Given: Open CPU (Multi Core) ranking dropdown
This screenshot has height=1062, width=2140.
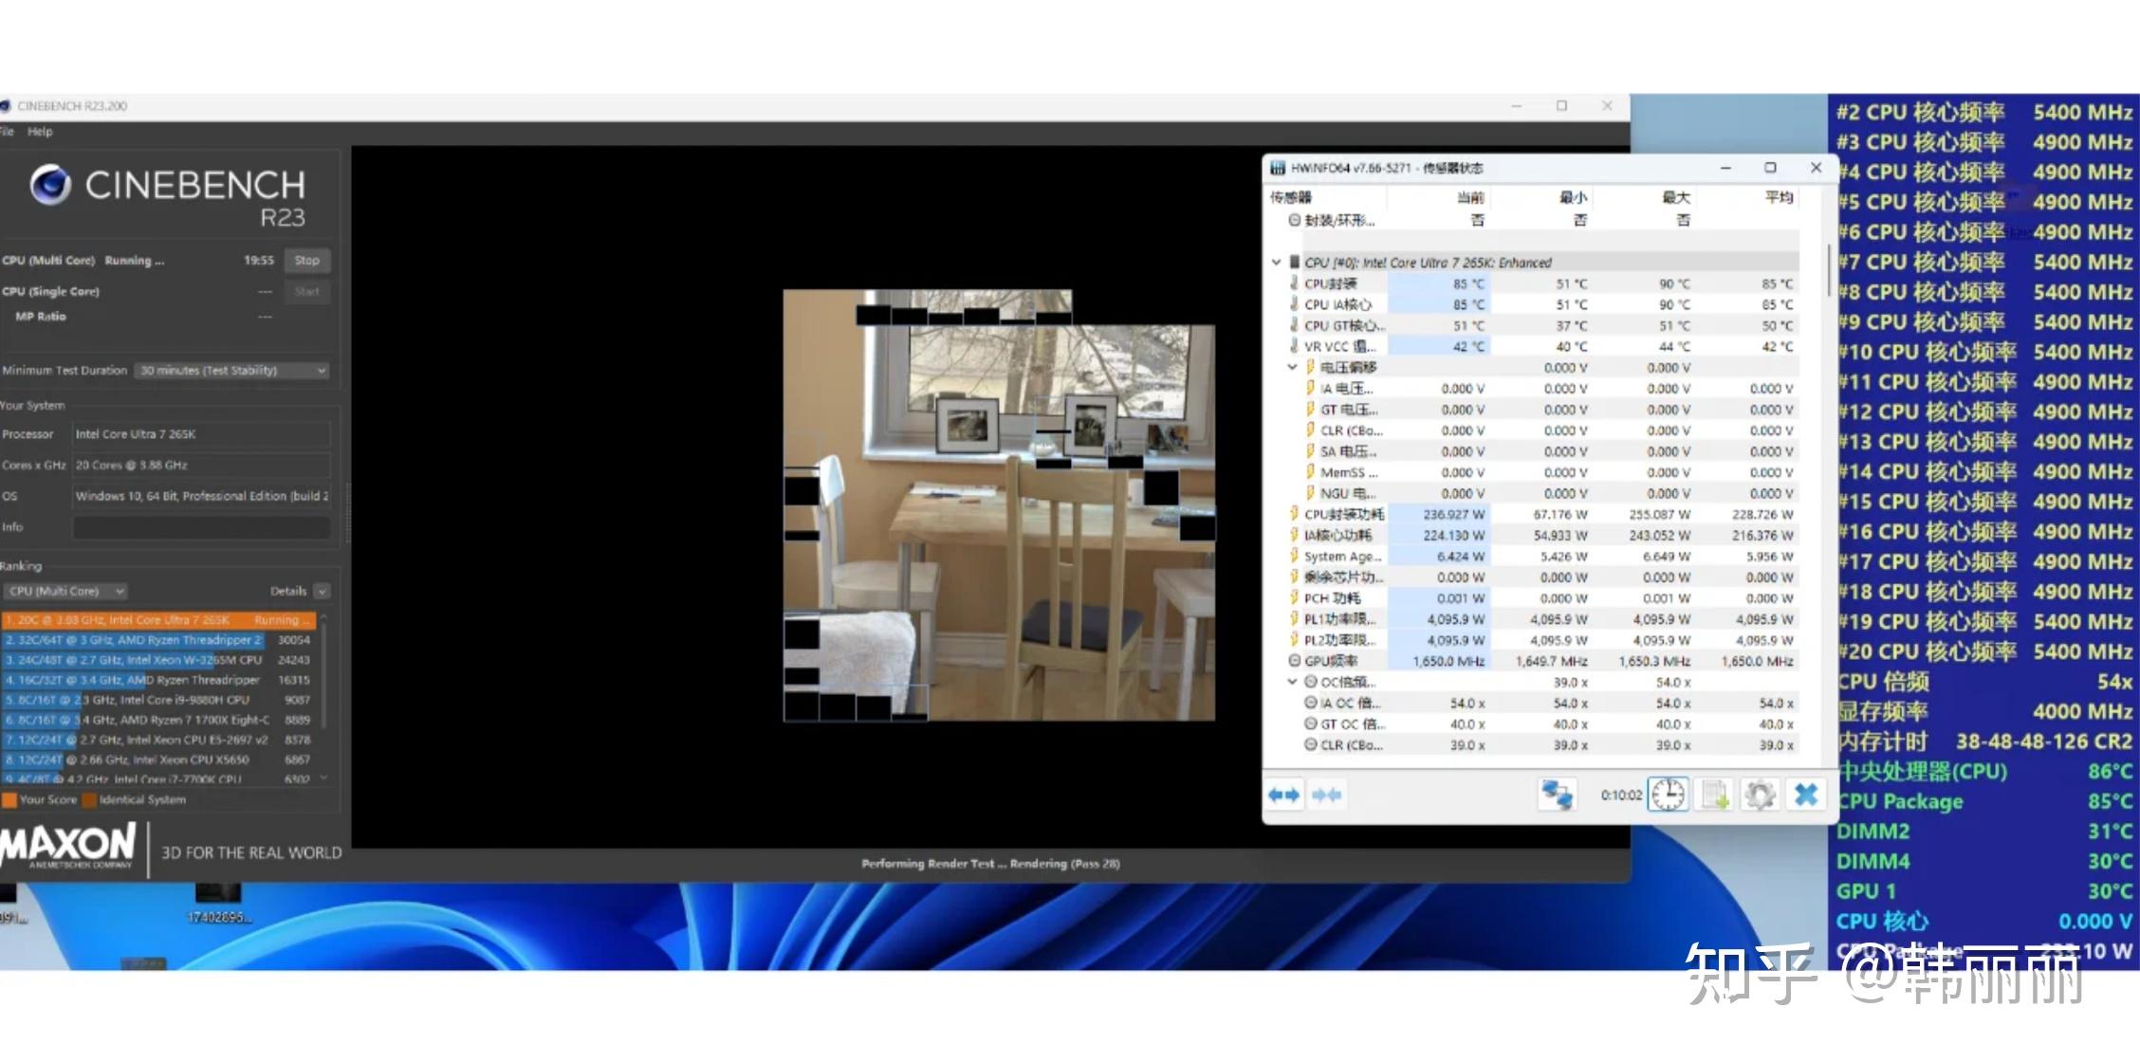Looking at the screenshot, I should pos(65,591).
